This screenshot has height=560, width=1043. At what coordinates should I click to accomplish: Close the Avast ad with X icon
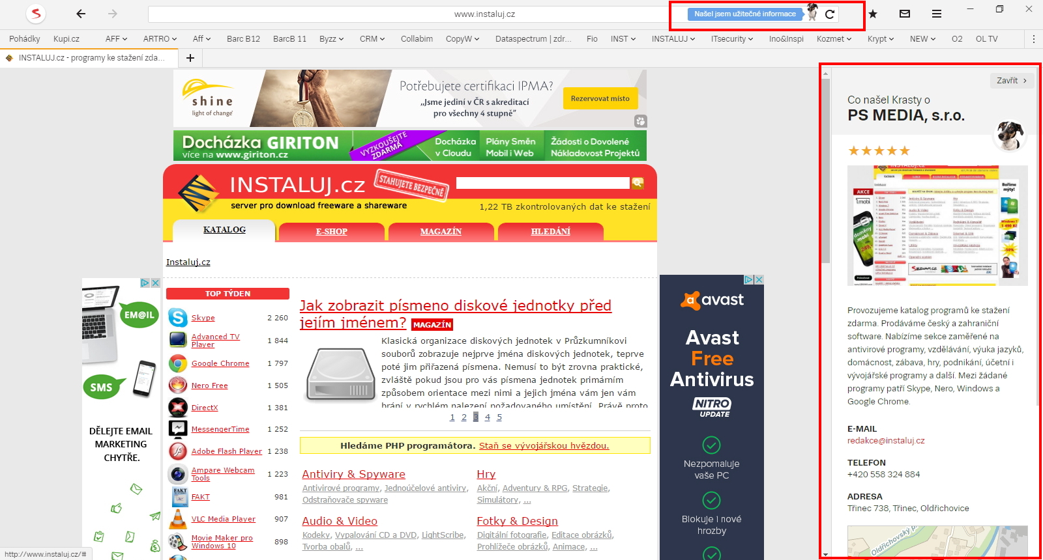pyautogui.click(x=759, y=279)
